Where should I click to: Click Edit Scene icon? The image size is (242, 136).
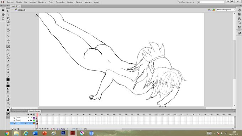209,10
